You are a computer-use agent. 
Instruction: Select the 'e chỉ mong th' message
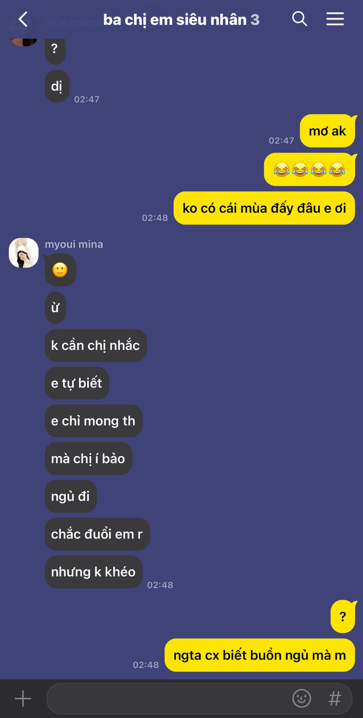coord(93,421)
